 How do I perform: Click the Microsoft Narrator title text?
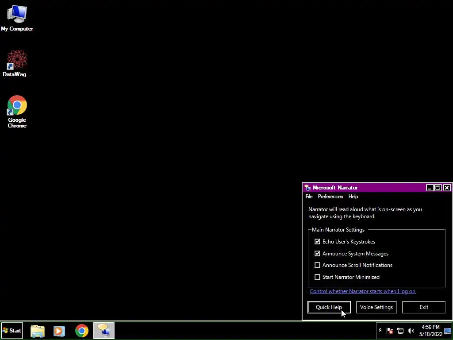click(335, 188)
